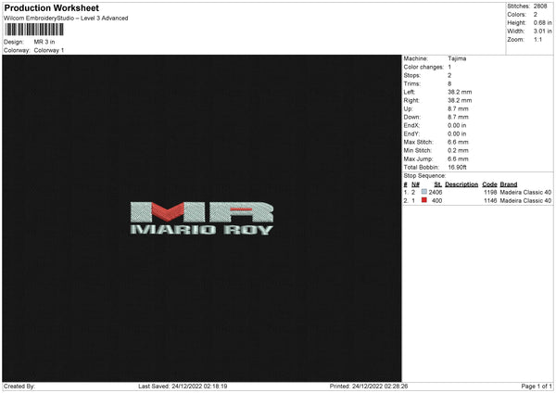Select the light blue thread swatch

(x=424, y=192)
